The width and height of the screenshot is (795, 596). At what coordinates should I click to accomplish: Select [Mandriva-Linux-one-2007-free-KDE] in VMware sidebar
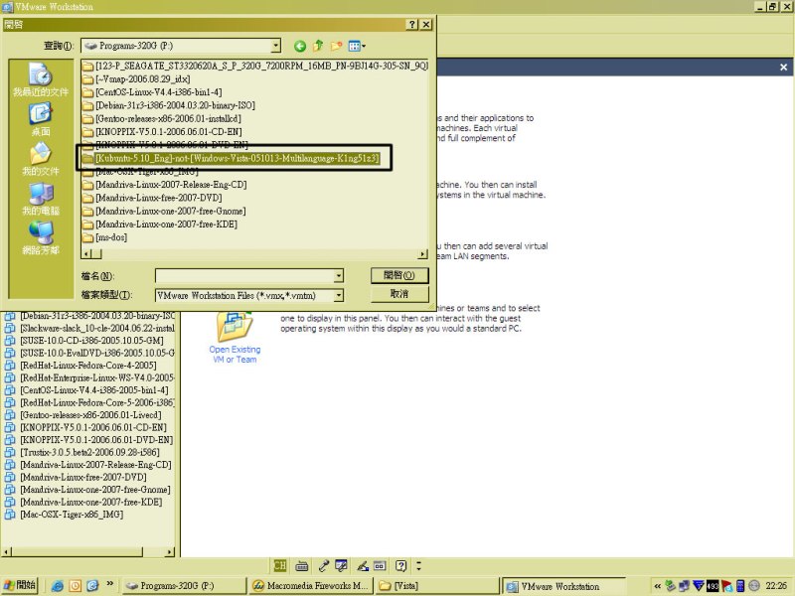(x=91, y=503)
